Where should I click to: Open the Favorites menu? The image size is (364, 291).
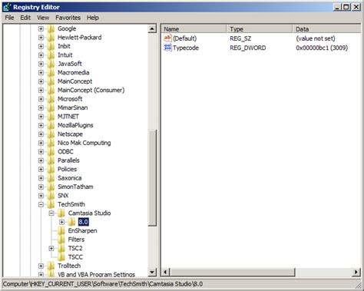click(68, 18)
